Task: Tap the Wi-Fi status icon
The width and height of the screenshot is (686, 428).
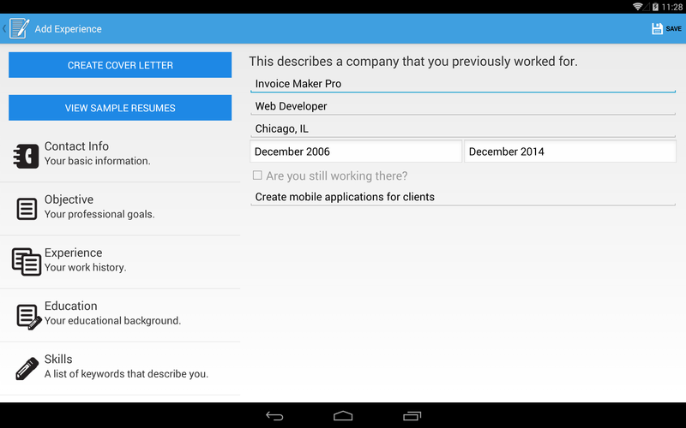Action: (638, 7)
